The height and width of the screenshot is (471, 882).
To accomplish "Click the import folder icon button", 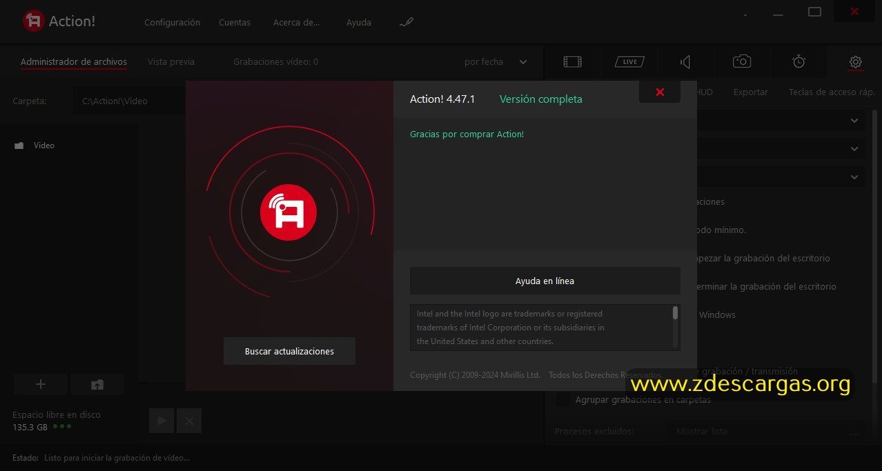I will [97, 384].
